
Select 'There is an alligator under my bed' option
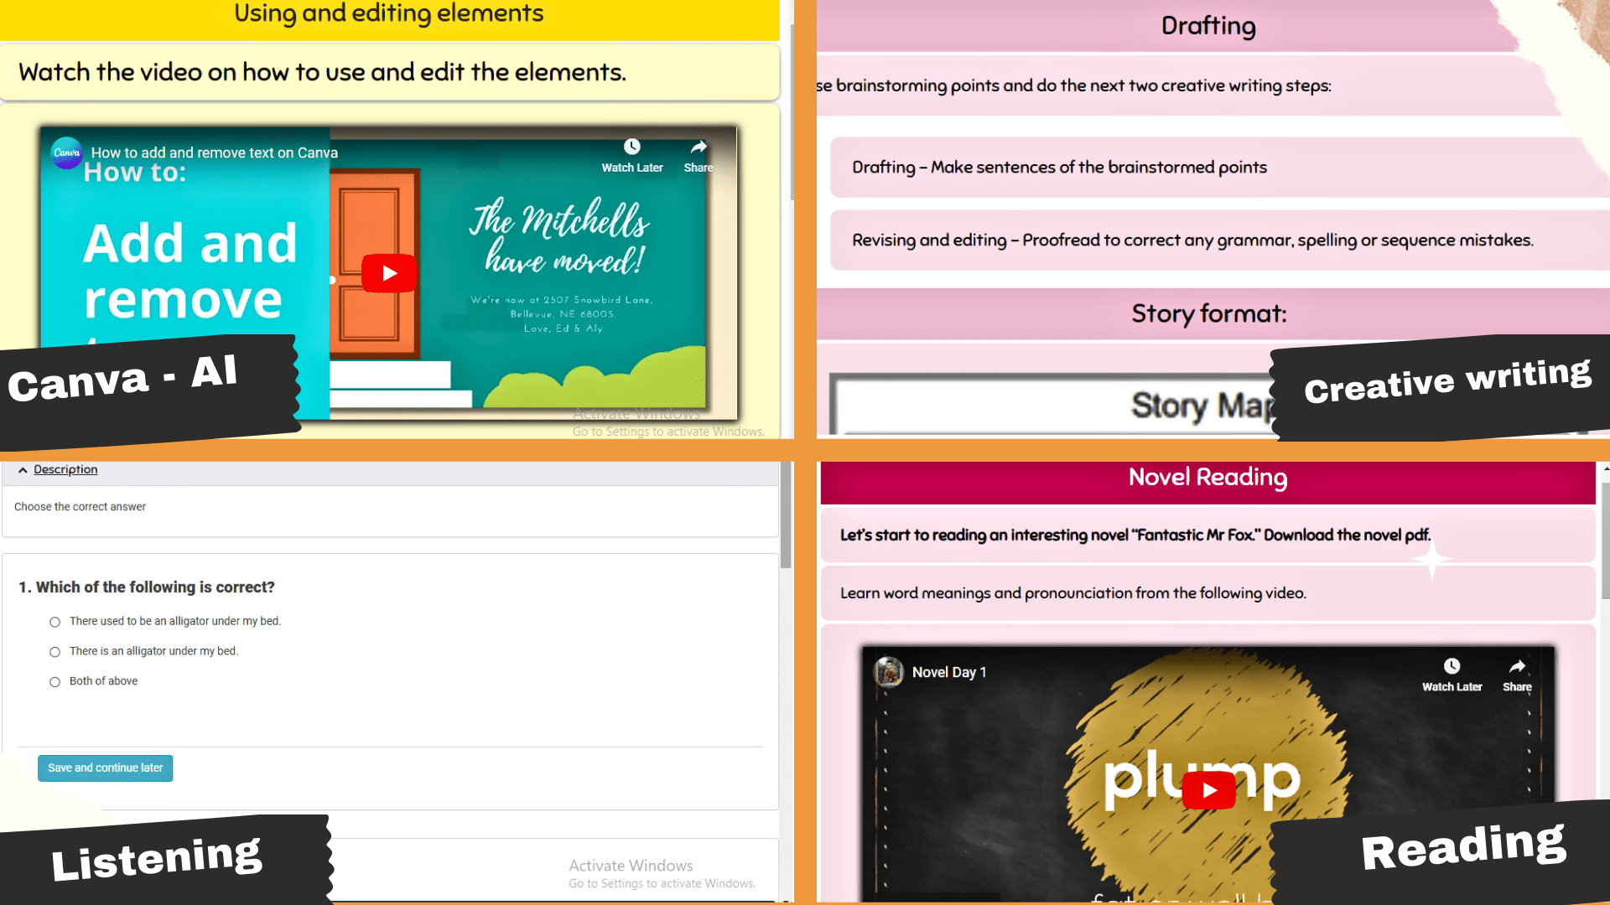55,652
